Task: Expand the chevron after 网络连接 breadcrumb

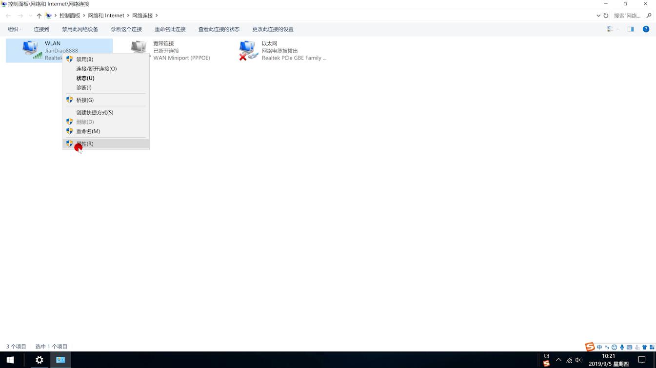Action: (157, 16)
